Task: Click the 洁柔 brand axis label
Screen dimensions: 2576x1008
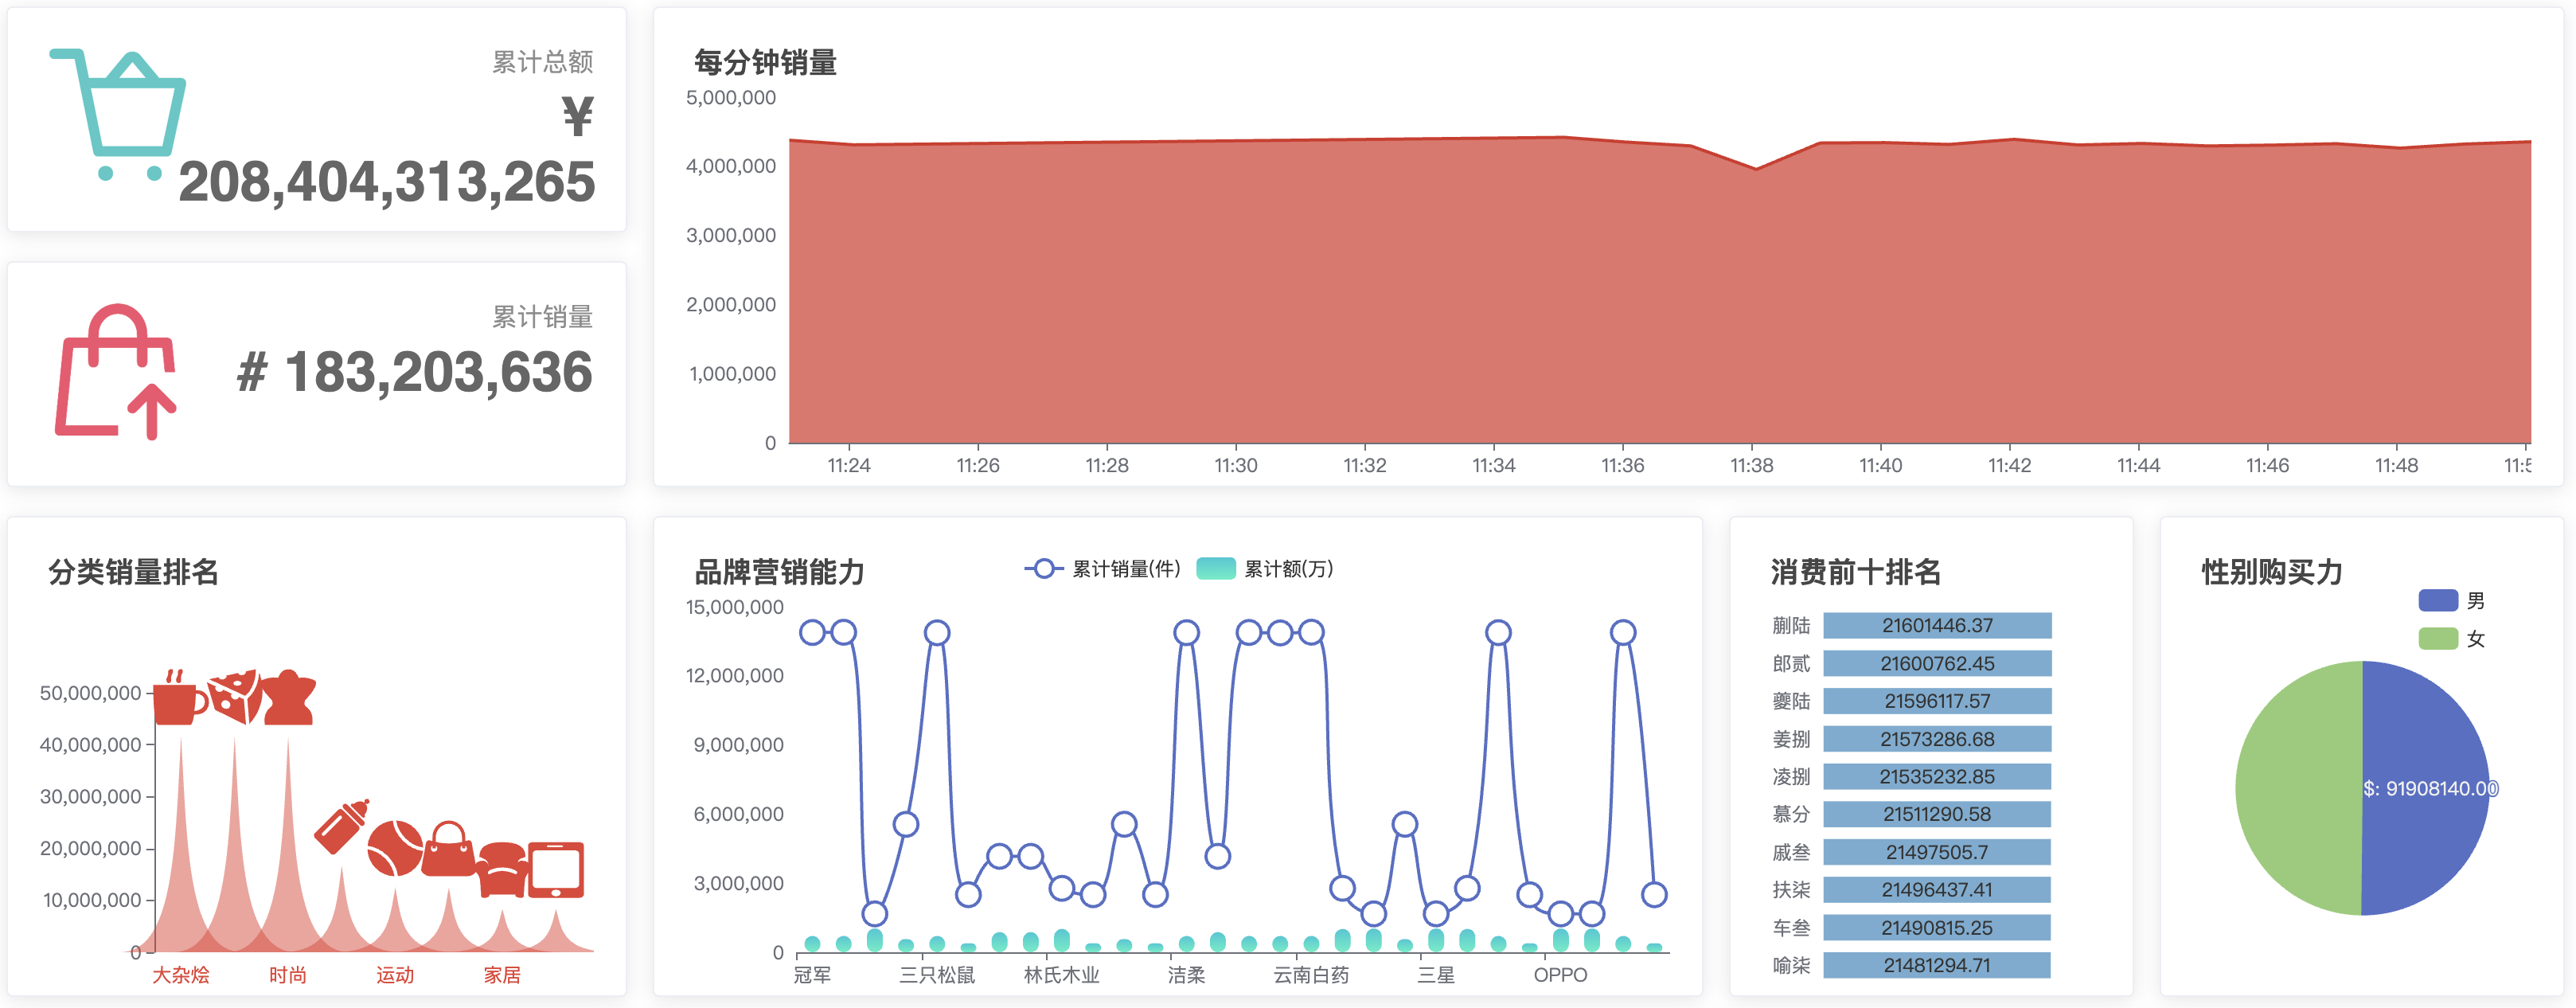Action: click(1186, 975)
